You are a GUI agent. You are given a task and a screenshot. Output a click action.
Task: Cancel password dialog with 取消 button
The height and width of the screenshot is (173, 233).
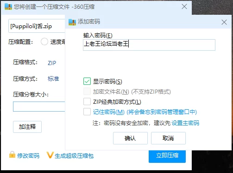[168, 138]
